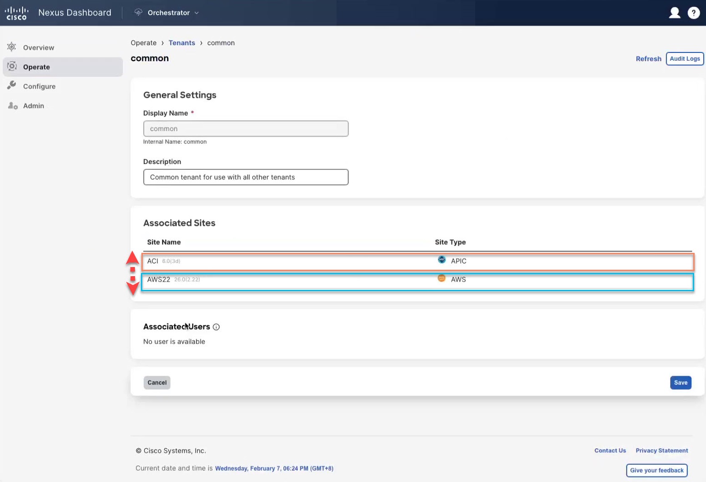Click the AWS22 version 26.0(2.22) text
The width and height of the screenshot is (706, 482).
pyautogui.click(x=187, y=279)
